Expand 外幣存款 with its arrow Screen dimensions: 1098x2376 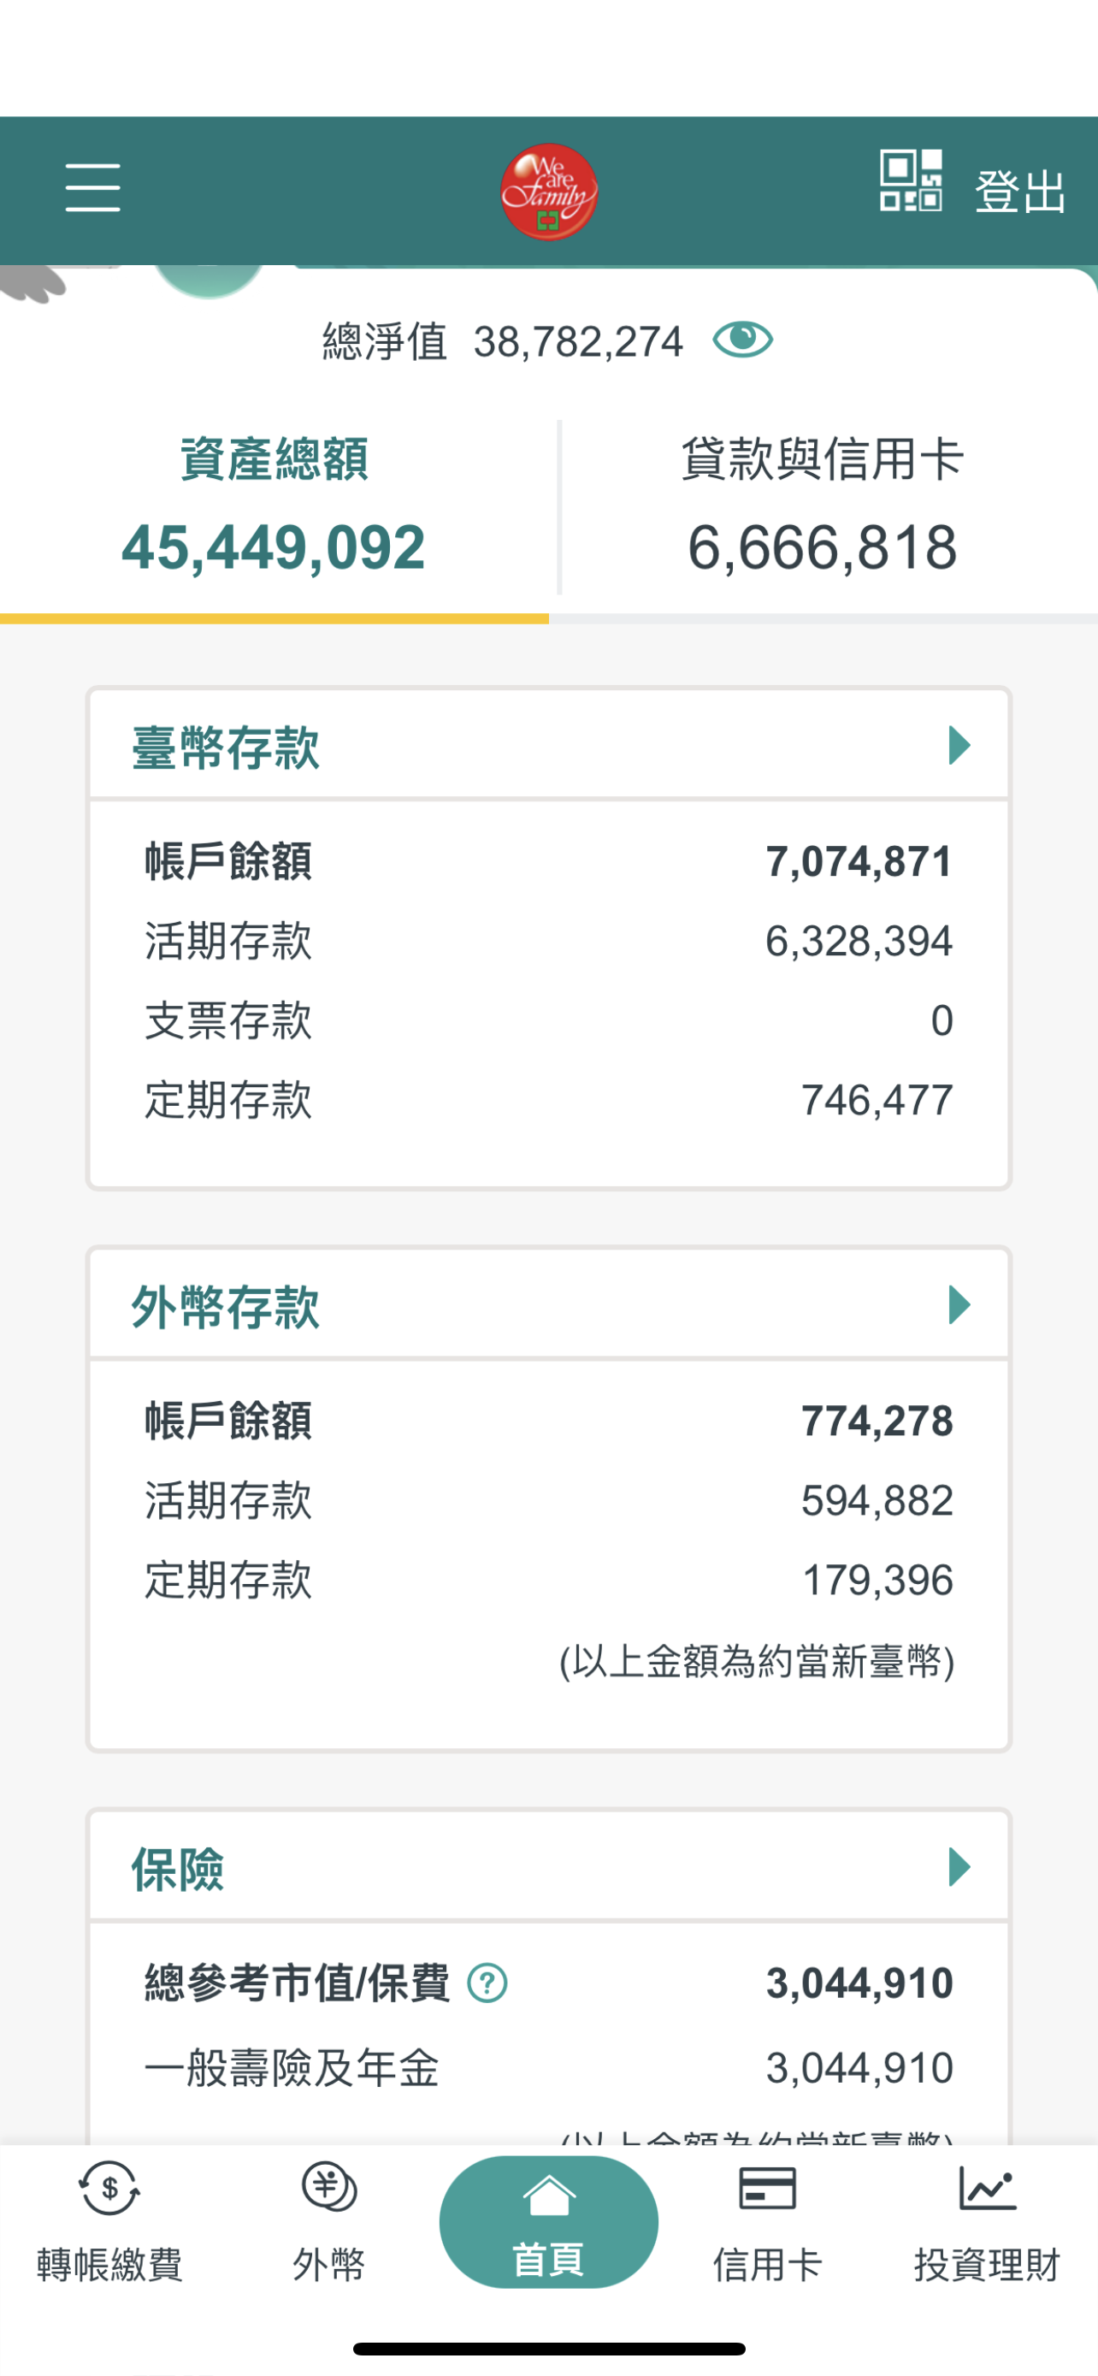coord(959,1305)
